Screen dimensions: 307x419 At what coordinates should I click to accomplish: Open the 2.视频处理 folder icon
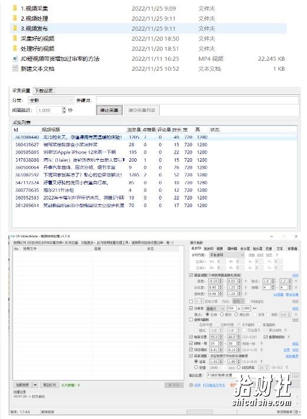(15, 18)
